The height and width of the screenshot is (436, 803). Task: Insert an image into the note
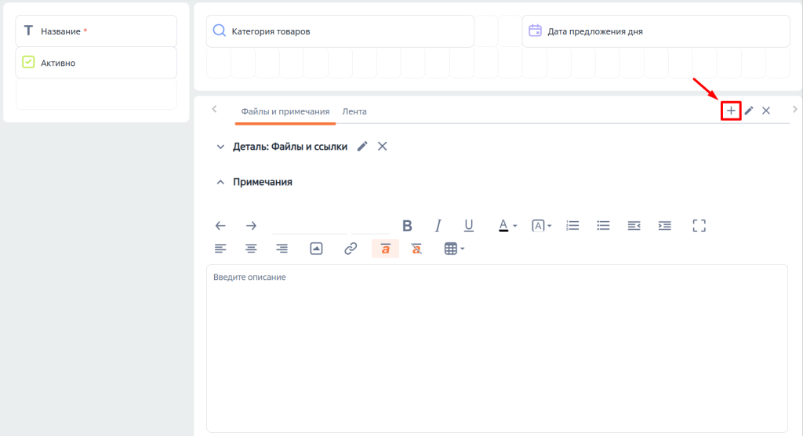[316, 249]
